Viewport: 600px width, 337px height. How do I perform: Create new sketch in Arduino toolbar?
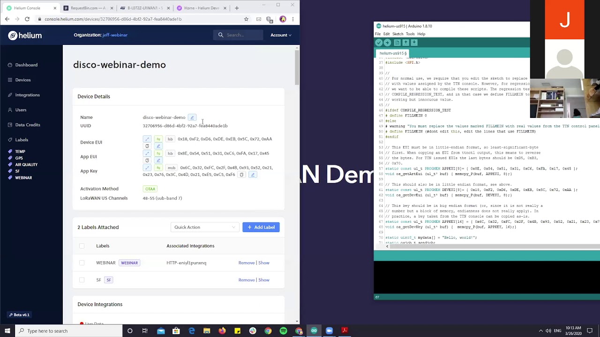click(397, 43)
